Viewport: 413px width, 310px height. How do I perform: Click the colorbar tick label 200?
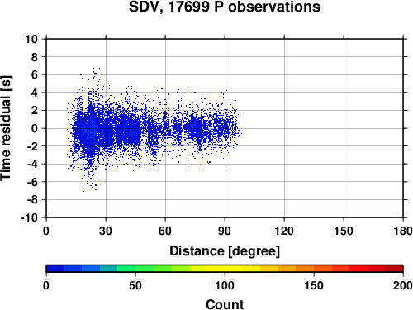pos(403,285)
